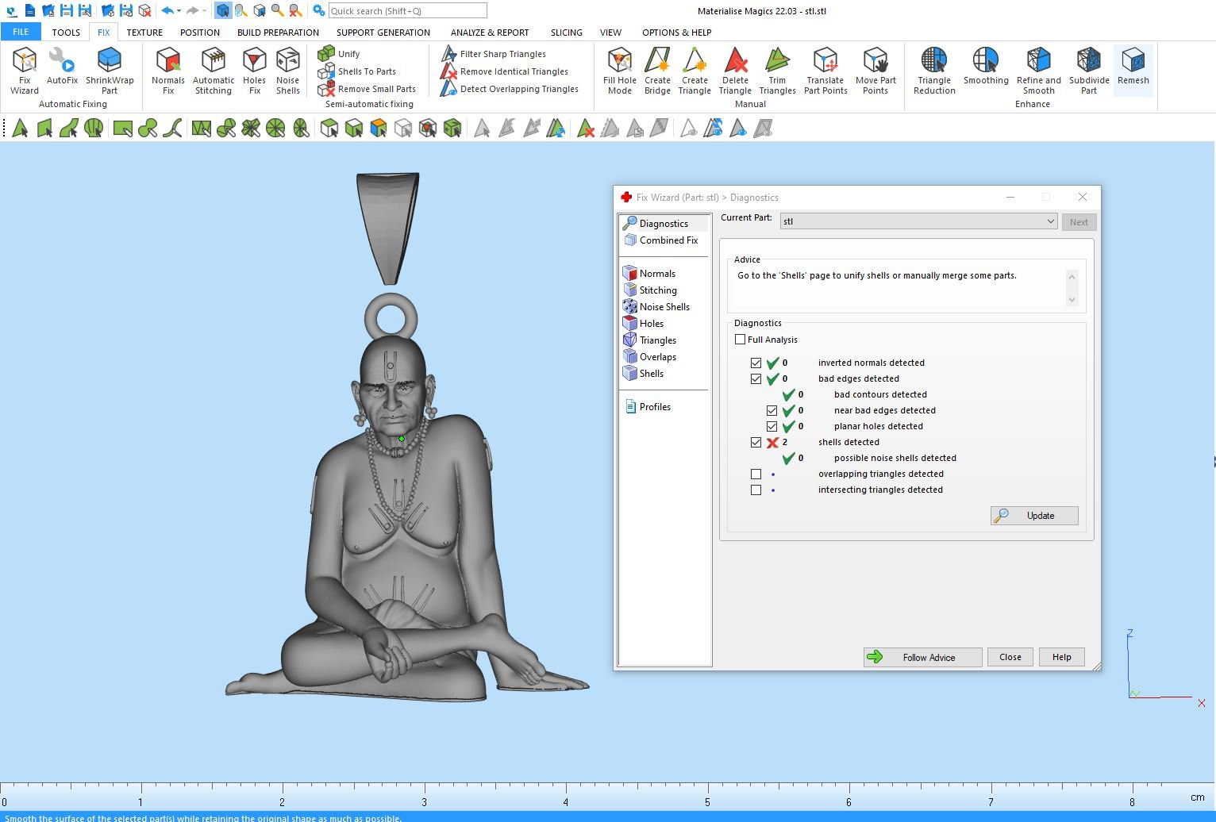Open the FILE menu
The height and width of the screenshot is (822, 1216).
click(21, 33)
